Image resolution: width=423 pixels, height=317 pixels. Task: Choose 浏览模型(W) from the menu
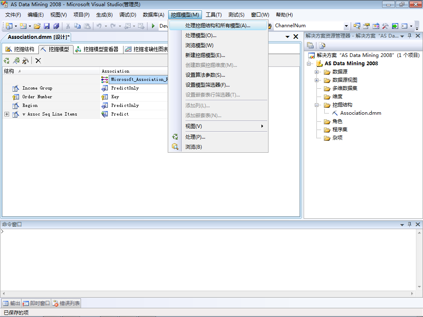click(x=218, y=45)
